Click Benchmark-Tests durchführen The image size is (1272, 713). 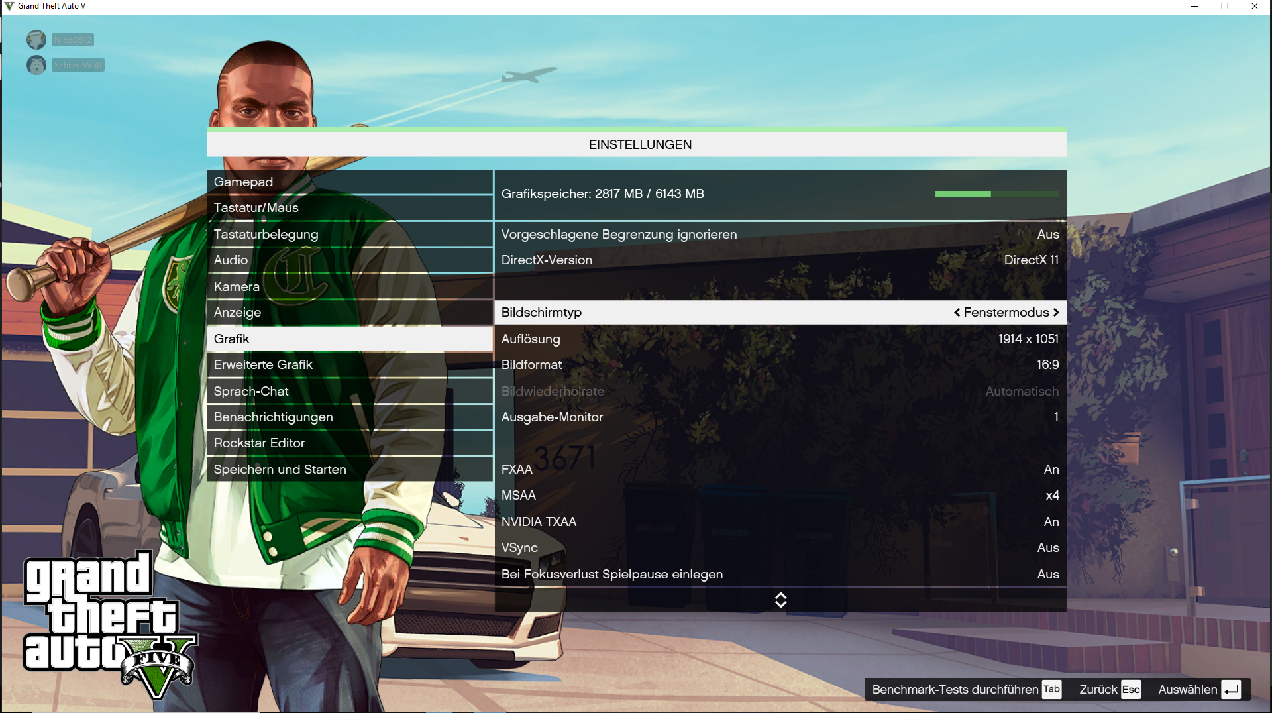(955, 690)
